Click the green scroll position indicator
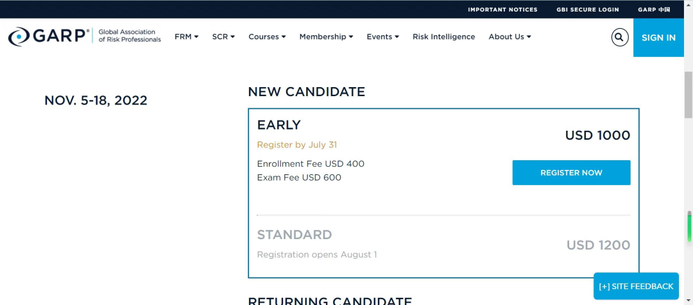Viewport: 693px width, 305px height. click(690, 227)
